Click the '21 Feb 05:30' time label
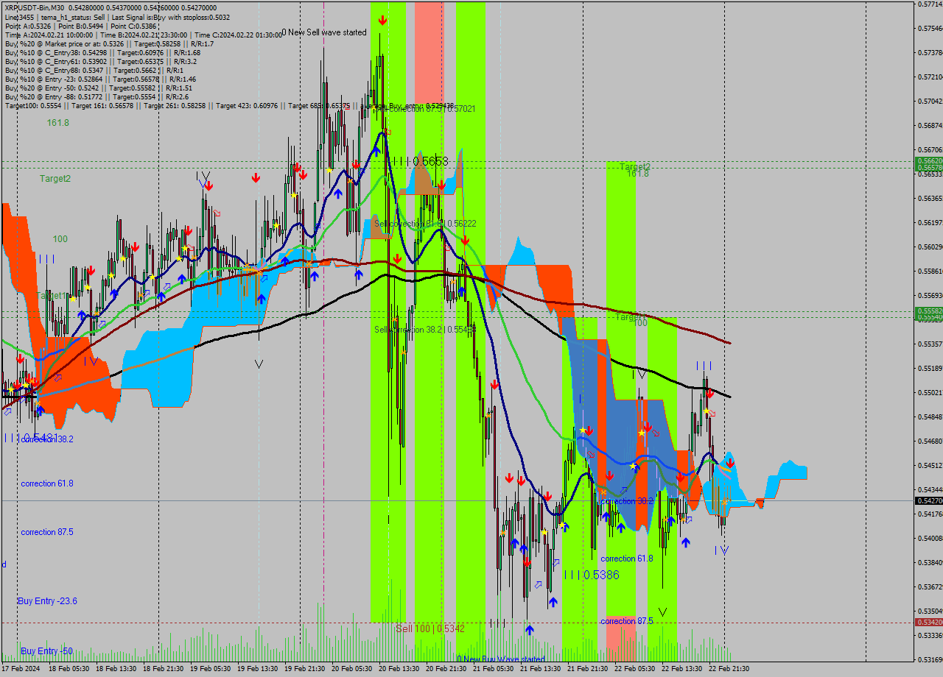Viewport: 943px width, 677px height. click(x=492, y=669)
